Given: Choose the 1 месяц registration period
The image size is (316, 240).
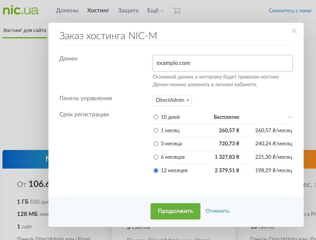Looking at the screenshot, I should 156,131.
